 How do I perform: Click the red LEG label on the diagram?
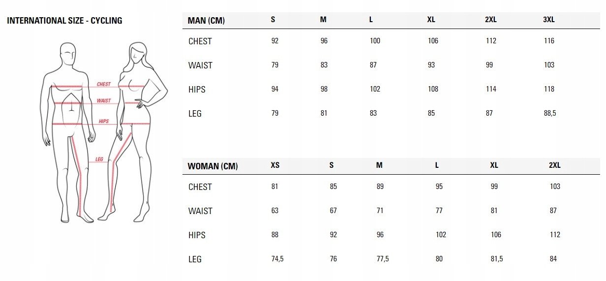(99, 159)
